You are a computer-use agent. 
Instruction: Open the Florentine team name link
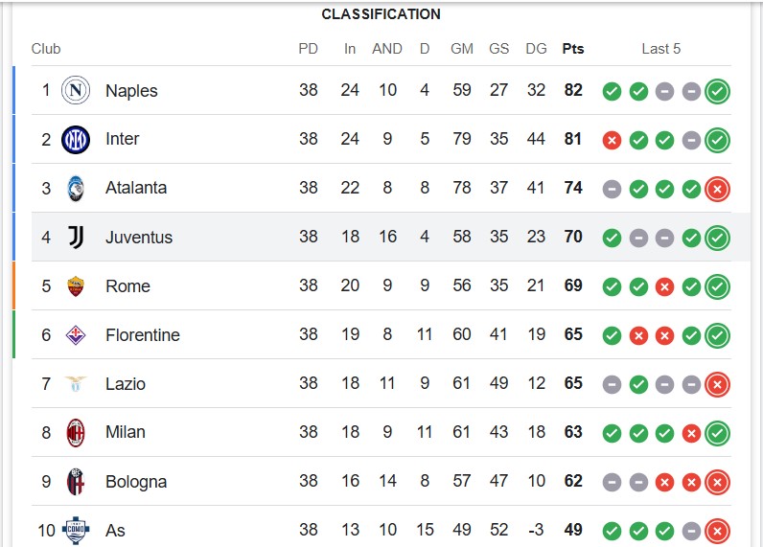pos(143,335)
